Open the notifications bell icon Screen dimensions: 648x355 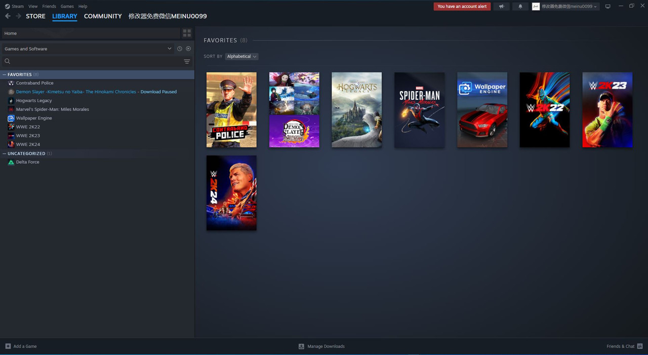520,7
